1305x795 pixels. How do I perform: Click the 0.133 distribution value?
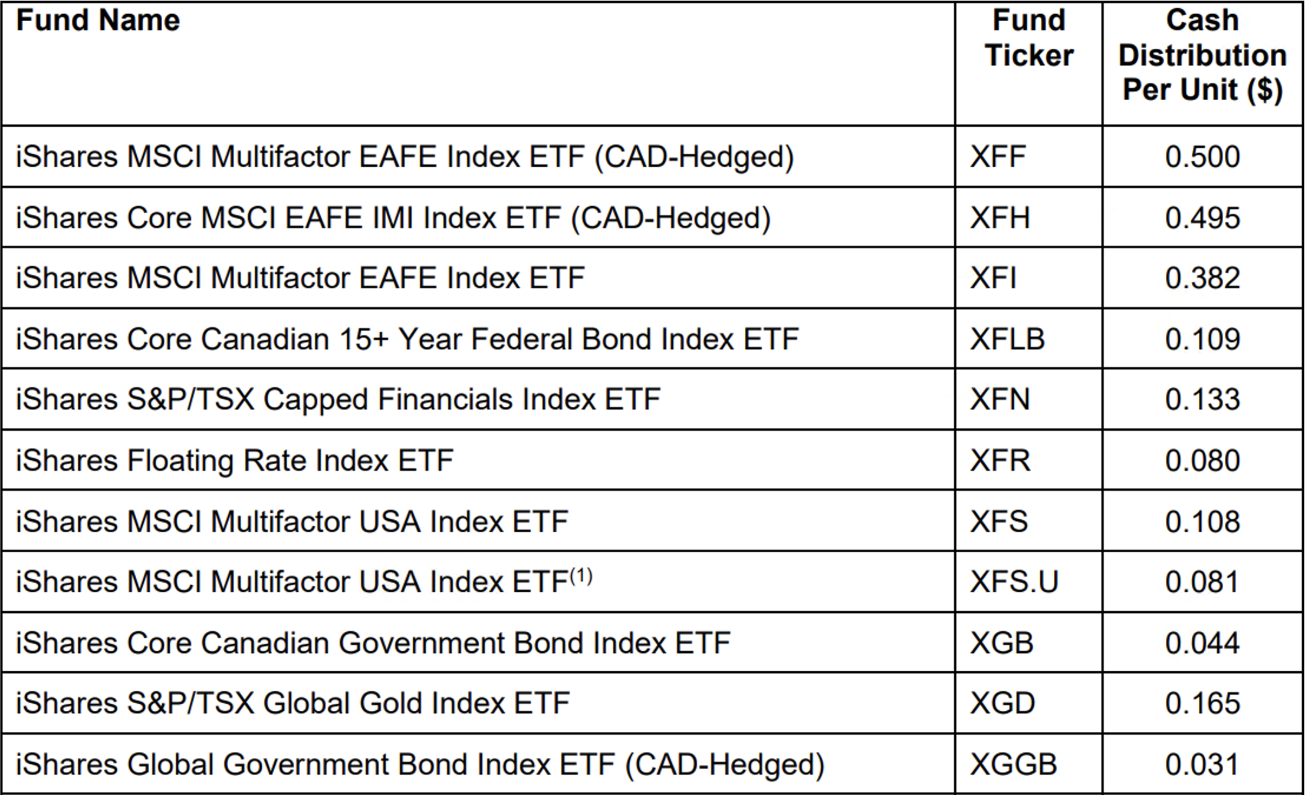1202,400
